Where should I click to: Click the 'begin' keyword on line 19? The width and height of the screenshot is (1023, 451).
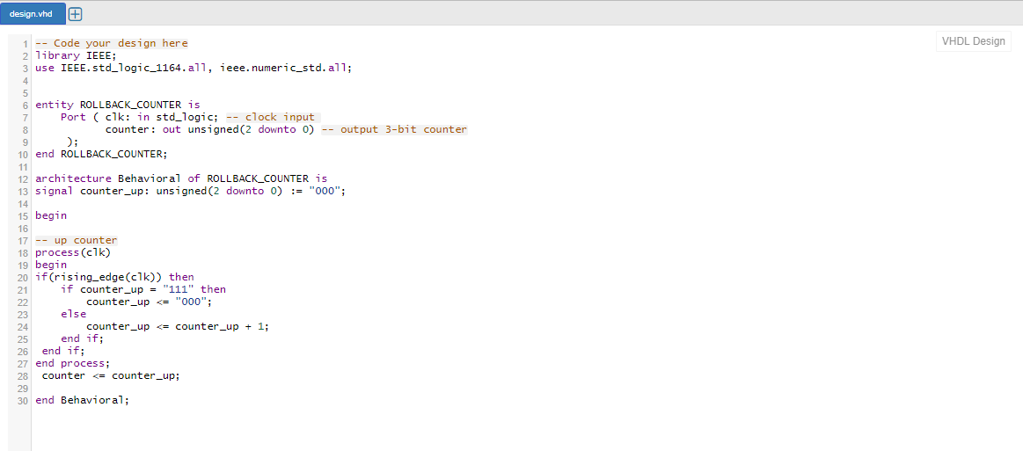(51, 265)
